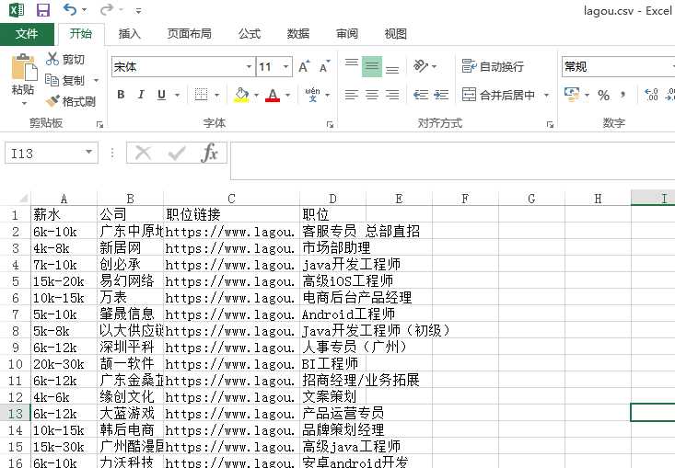Click the Save icon in quick access toolbar
Viewport: 675px width, 468px height.
(43, 10)
